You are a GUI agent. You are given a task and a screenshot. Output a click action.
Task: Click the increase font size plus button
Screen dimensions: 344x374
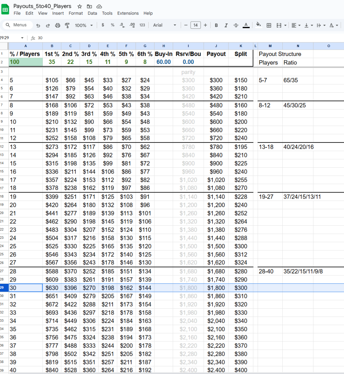tap(206, 25)
